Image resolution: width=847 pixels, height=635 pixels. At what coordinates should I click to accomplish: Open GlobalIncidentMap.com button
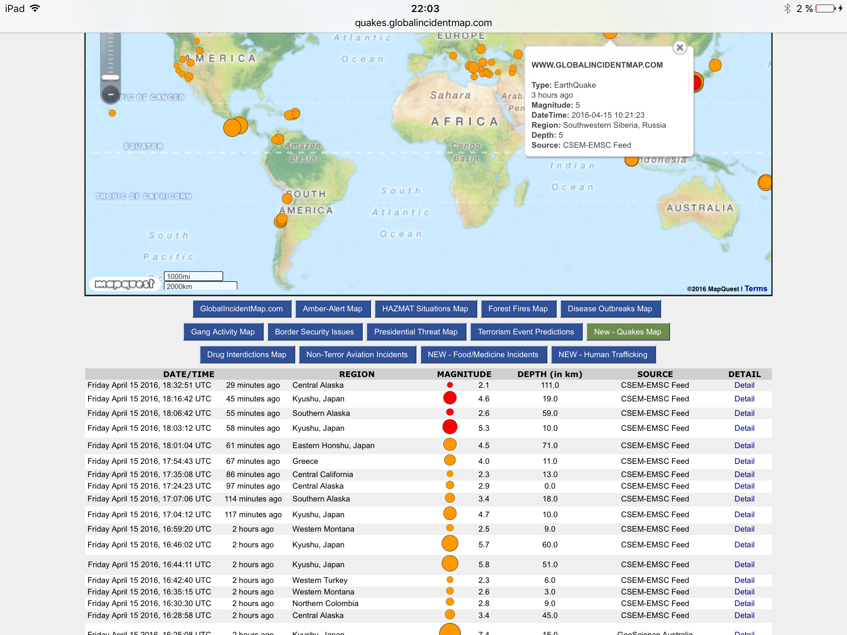point(242,309)
